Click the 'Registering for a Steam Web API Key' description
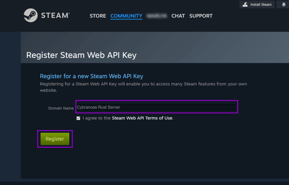The height and width of the screenshot is (185, 289). click(143, 87)
